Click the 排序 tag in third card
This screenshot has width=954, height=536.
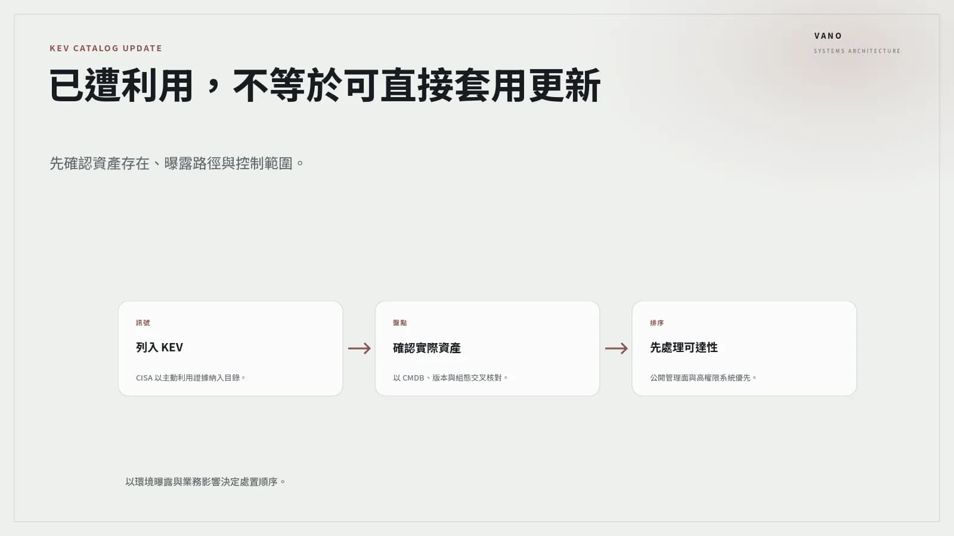click(x=657, y=323)
